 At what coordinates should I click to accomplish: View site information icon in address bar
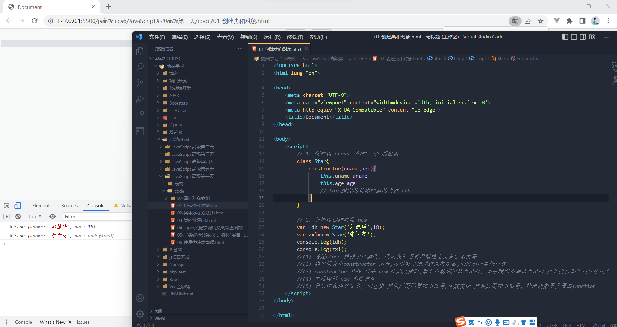[50, 21]
